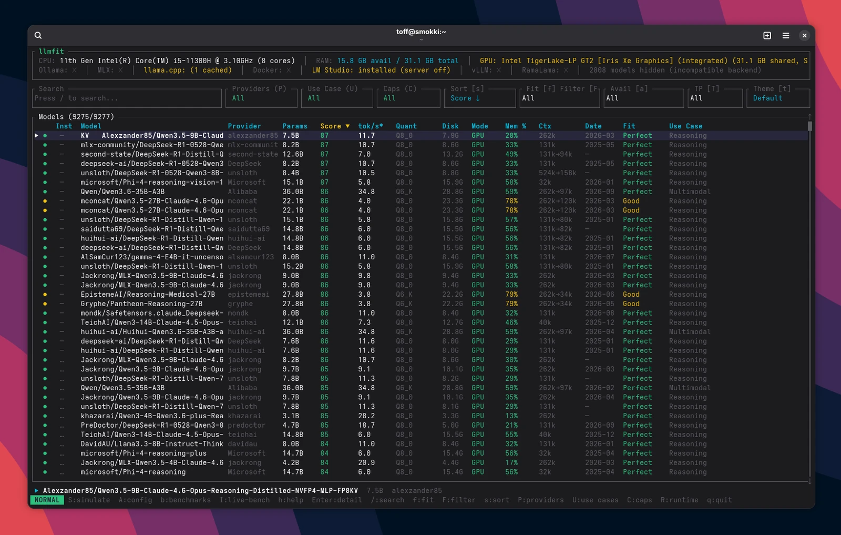
Task: Select the Qwen/Qwen3.6-35B-A3B row
Action: click(420, 191)
